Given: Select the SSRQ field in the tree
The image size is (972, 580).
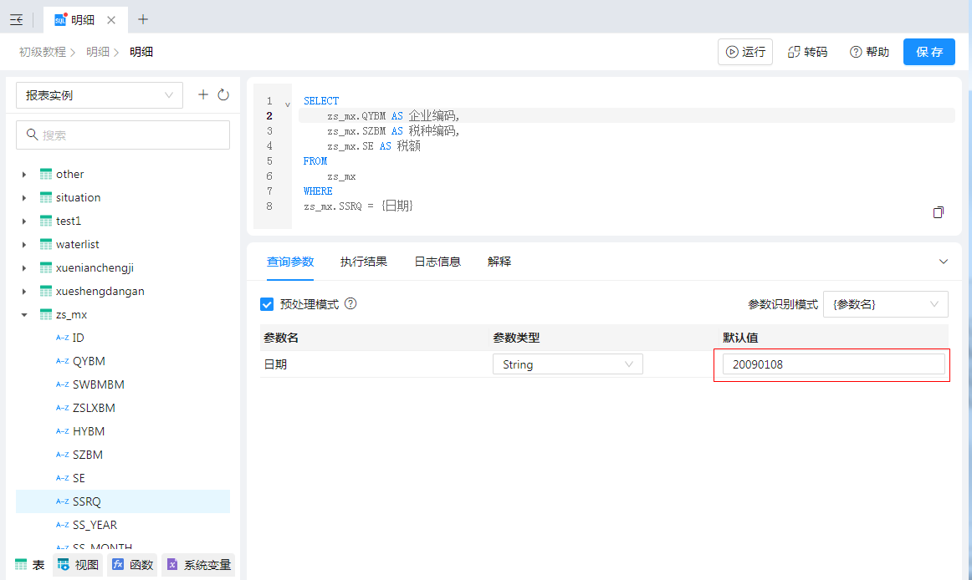Looking at the screenshot, I should [x=87, y=501].
